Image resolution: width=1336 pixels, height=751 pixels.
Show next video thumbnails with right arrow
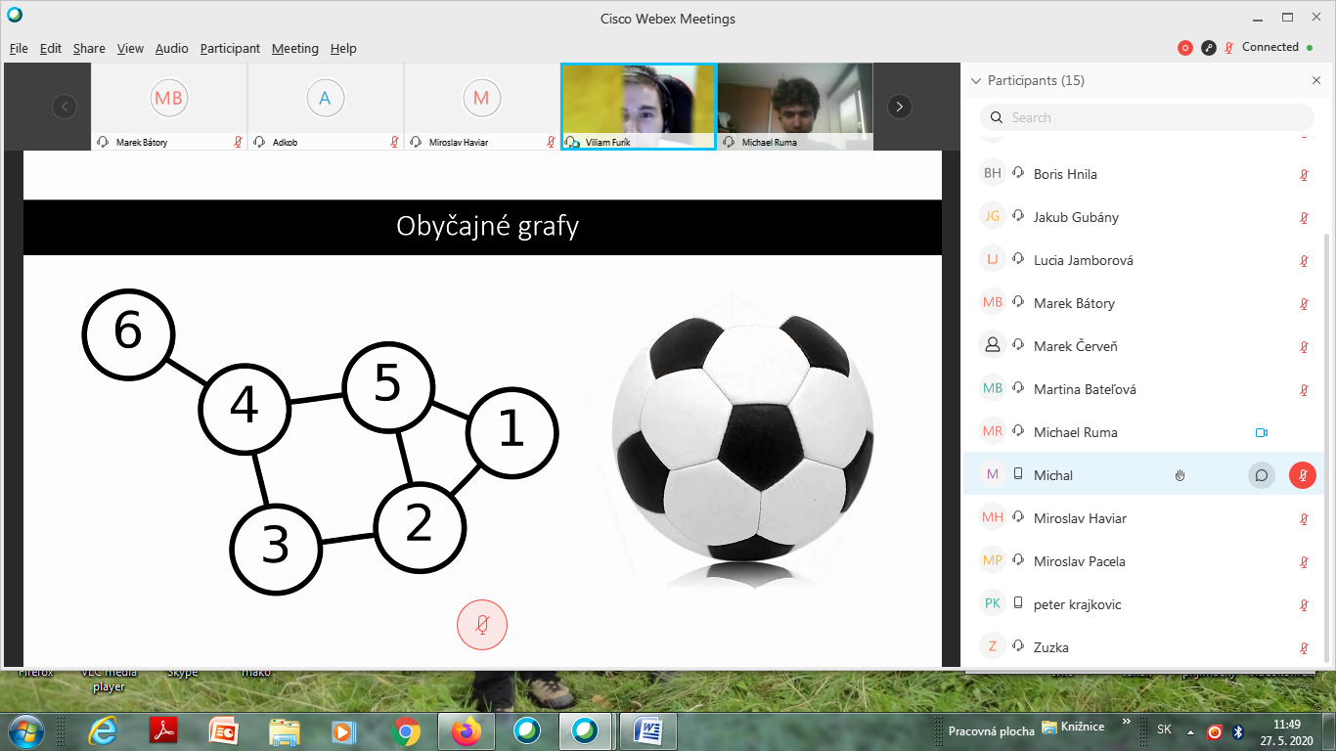pyautogui.click(x=899, y=107)
